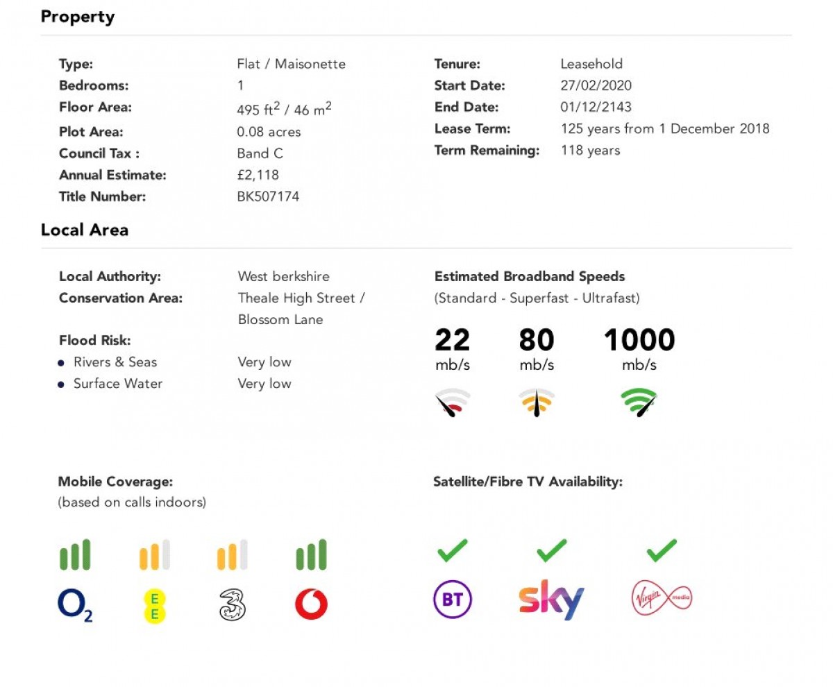Viewport: 833px width, 687px height.
Task: Click the Virgin Media logo
Action: [x=662, y=599]
